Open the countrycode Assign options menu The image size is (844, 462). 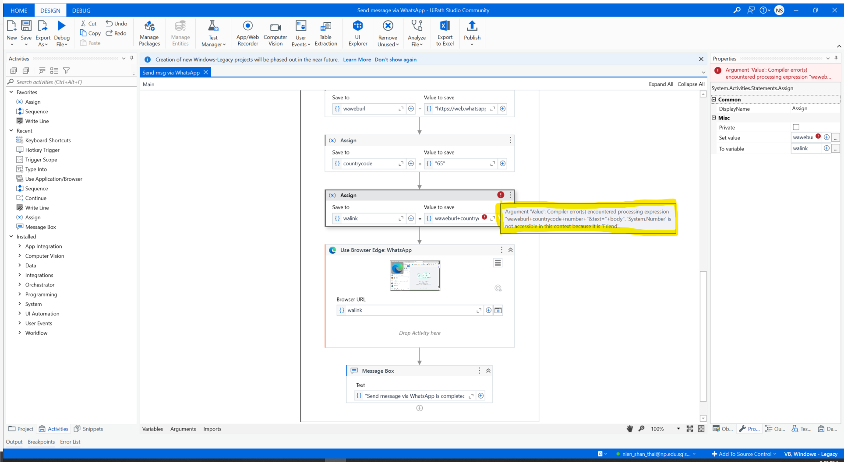[x=510, y=140]
